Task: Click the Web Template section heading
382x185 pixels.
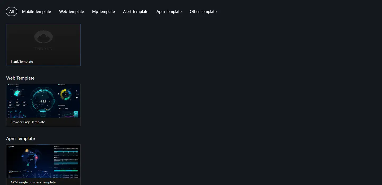Action: (x=20, y=78)
